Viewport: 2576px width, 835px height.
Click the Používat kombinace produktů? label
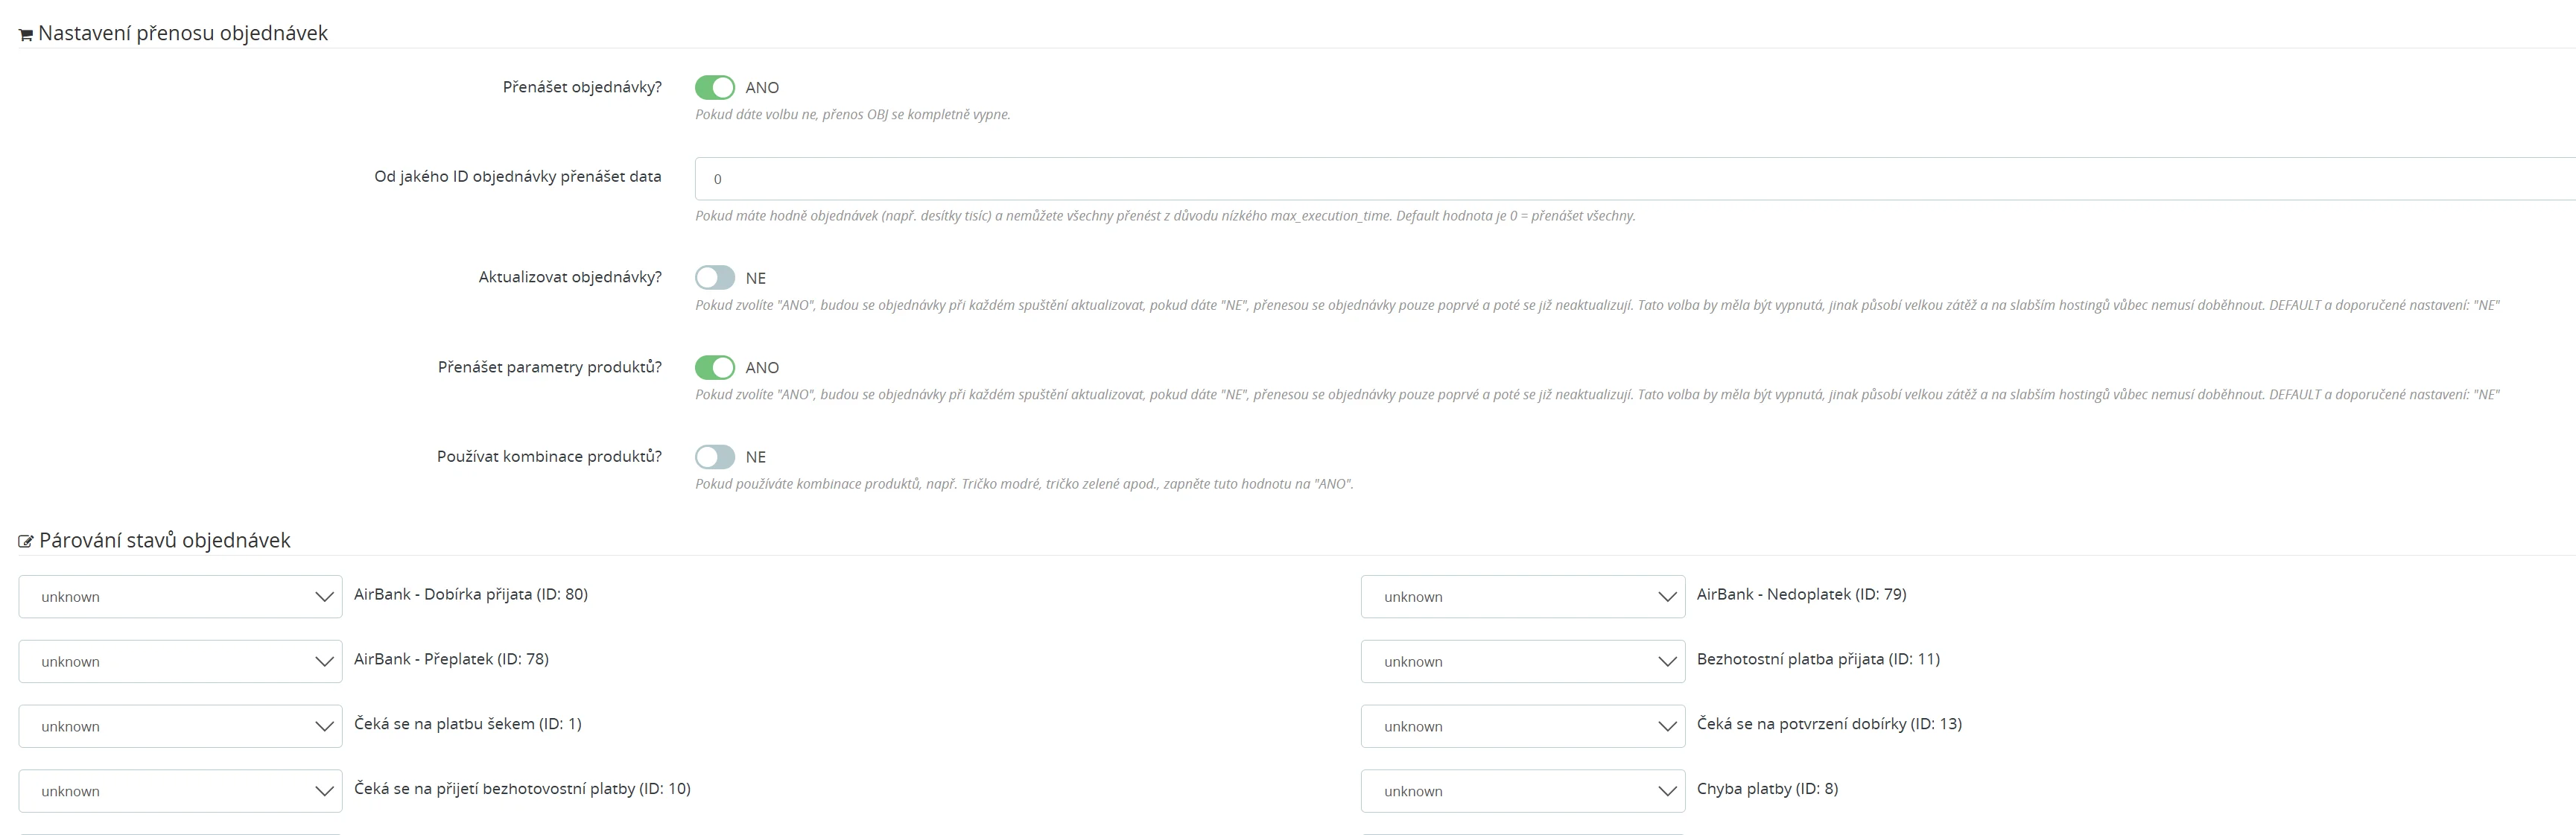point(549,456)
